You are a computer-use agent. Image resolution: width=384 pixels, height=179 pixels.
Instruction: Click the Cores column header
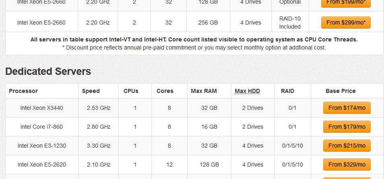165,91
